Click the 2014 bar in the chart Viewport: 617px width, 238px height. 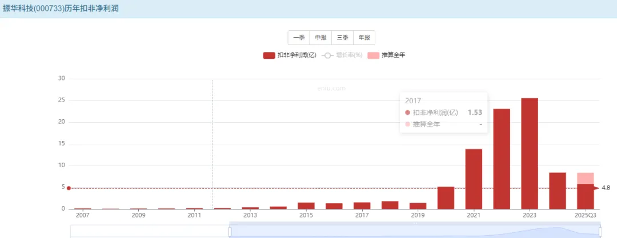coord(278,208)
